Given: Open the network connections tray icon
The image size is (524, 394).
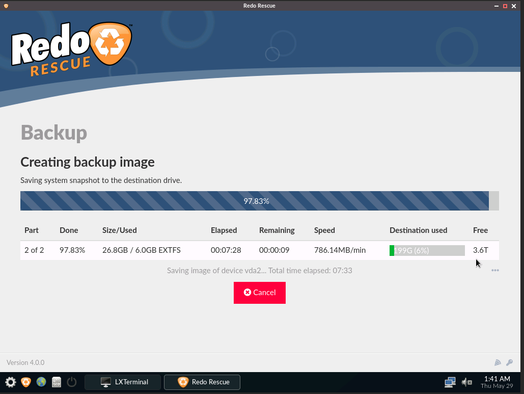Looking at the screenshot, I should pyautogui.click(x=450, y=382).
